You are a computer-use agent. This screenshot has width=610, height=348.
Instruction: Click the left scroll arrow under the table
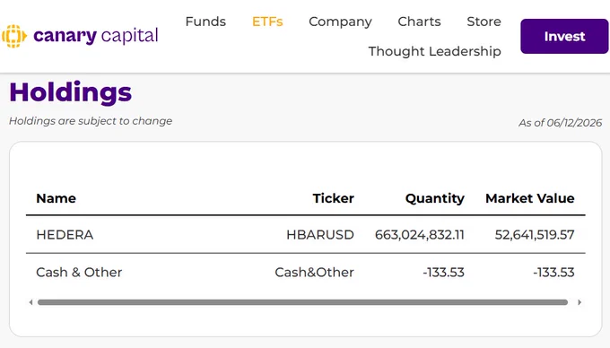30,302
